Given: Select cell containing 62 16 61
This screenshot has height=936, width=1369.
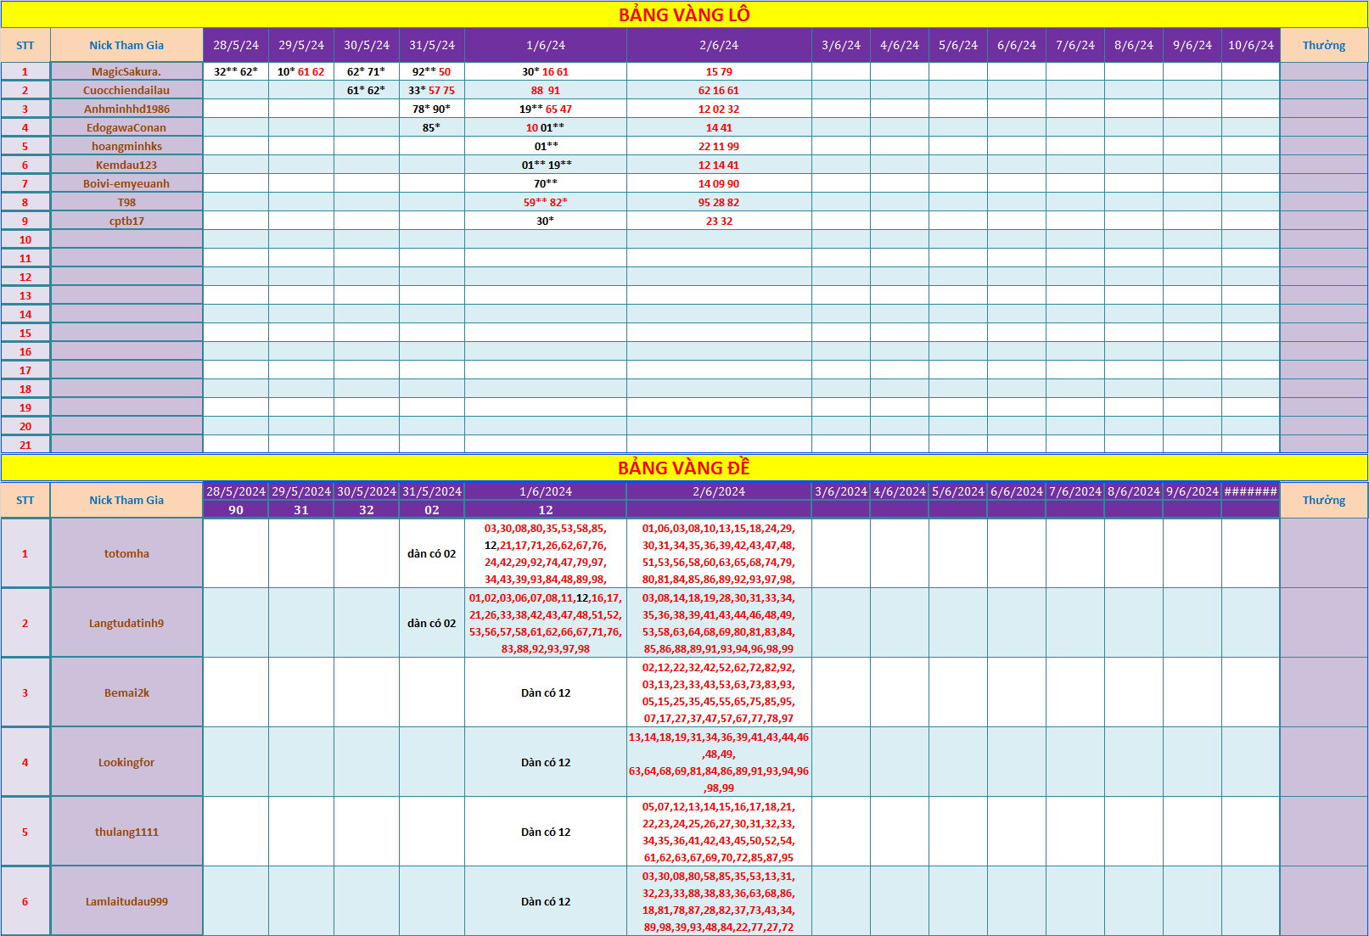Looking at the screenshot, I should click(x=719, y=90).
